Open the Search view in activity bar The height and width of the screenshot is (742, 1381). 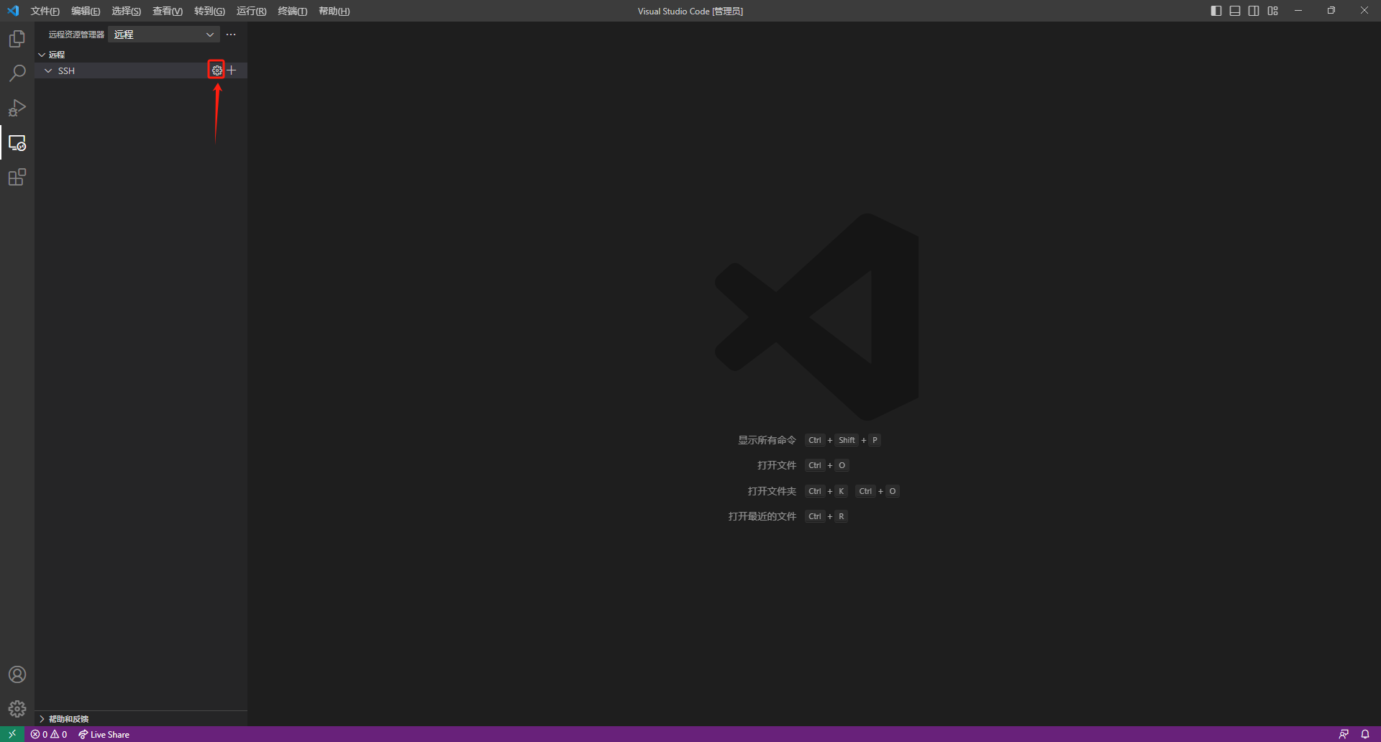17,73
